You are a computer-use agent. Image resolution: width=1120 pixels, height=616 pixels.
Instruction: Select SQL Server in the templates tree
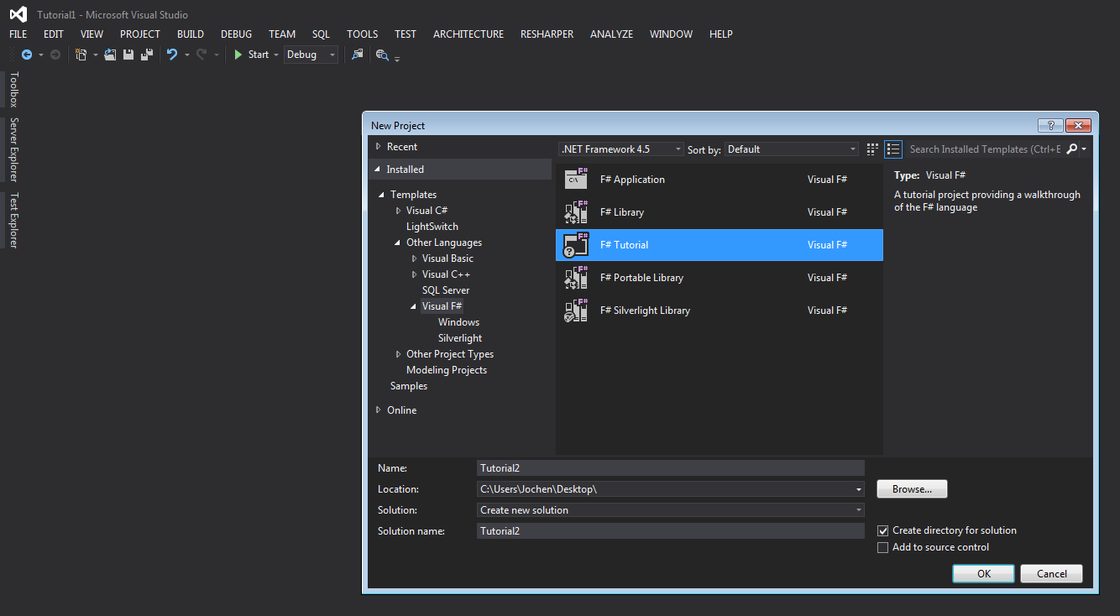coord(446,290)
